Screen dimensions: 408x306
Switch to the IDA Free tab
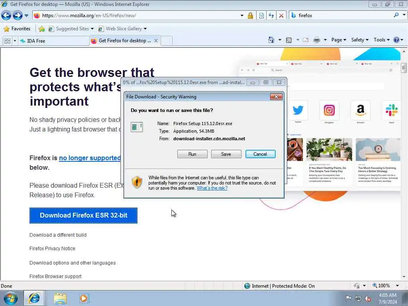[54, 41]
